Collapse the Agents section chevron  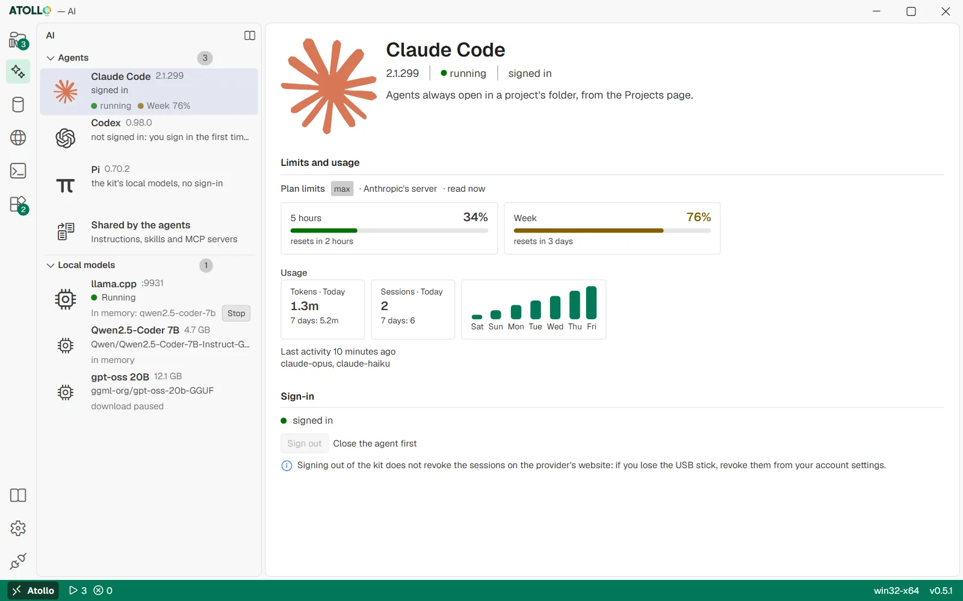(x=51, y=58)
